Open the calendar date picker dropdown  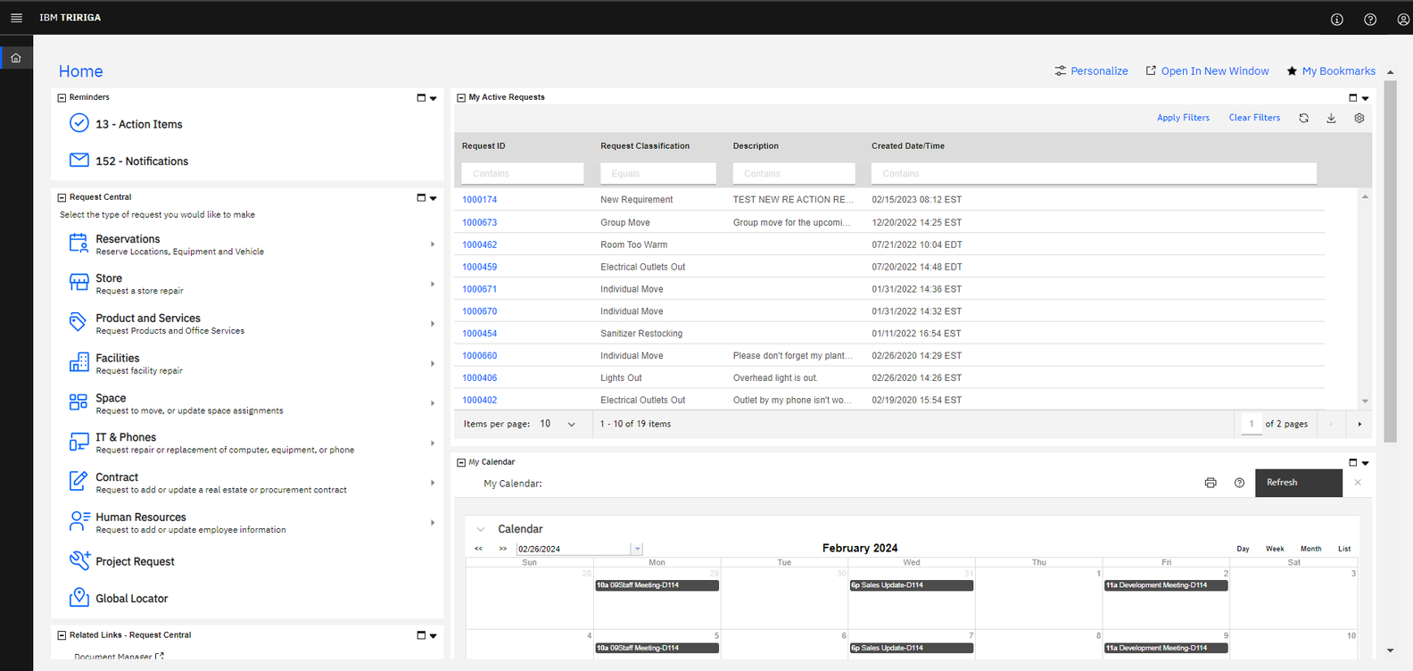point(637,550)
